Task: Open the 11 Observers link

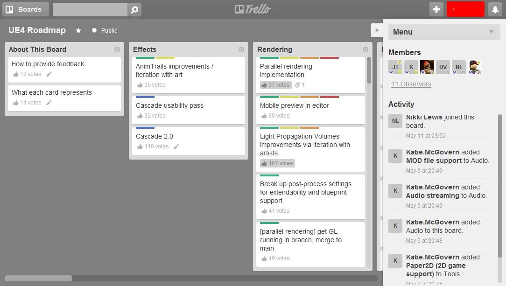Action: pos(411,84)
